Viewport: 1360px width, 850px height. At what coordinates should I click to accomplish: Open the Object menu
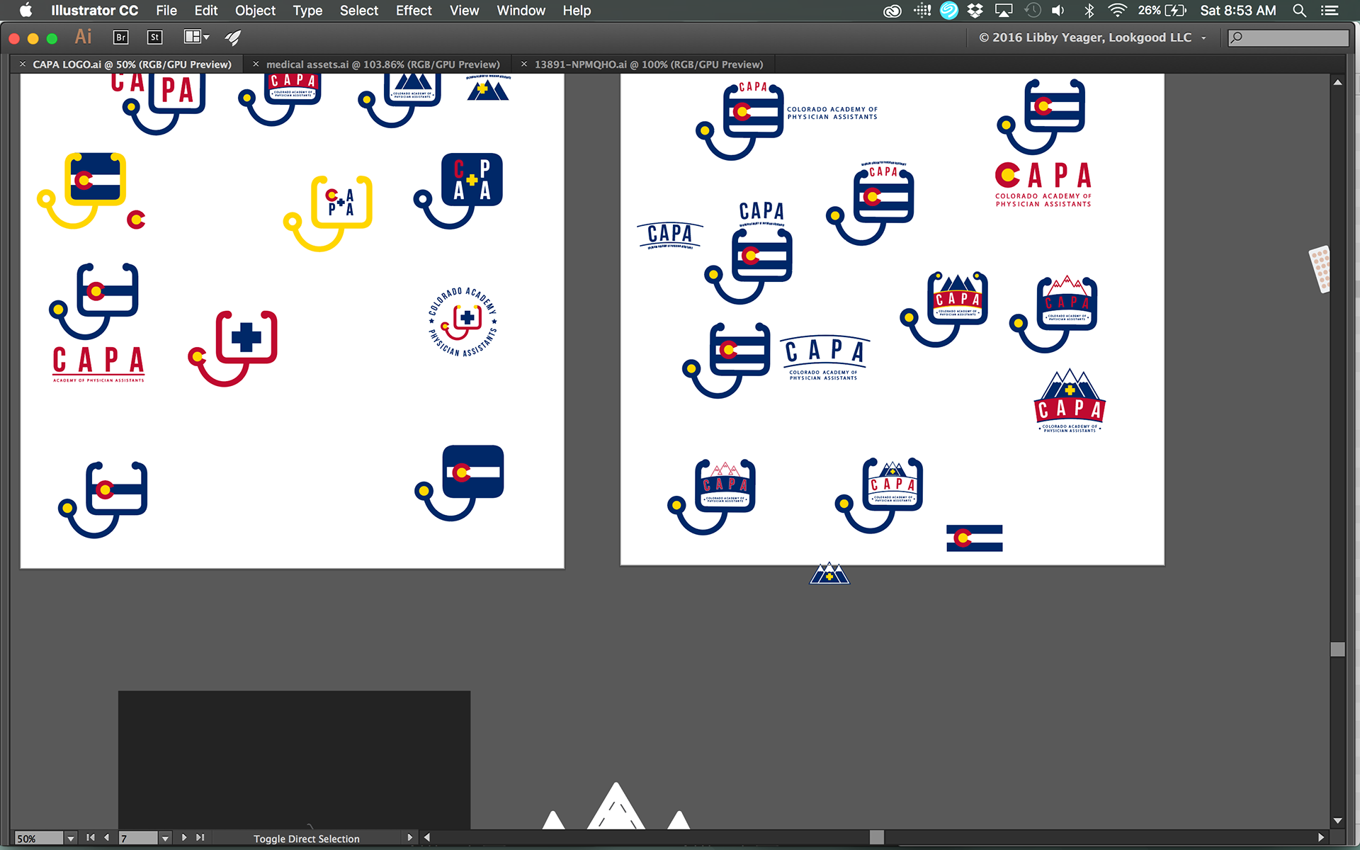(x=255, y=11)
